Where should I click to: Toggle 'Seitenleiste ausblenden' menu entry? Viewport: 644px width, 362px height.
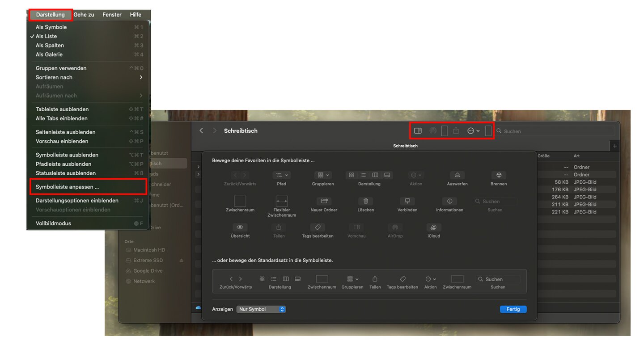pos(65,132)
